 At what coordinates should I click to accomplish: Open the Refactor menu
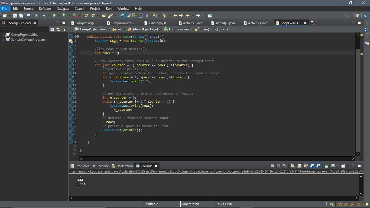point(45,9)
